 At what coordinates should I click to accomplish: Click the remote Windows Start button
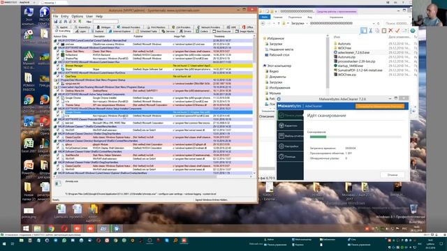(x=26, y=229)
